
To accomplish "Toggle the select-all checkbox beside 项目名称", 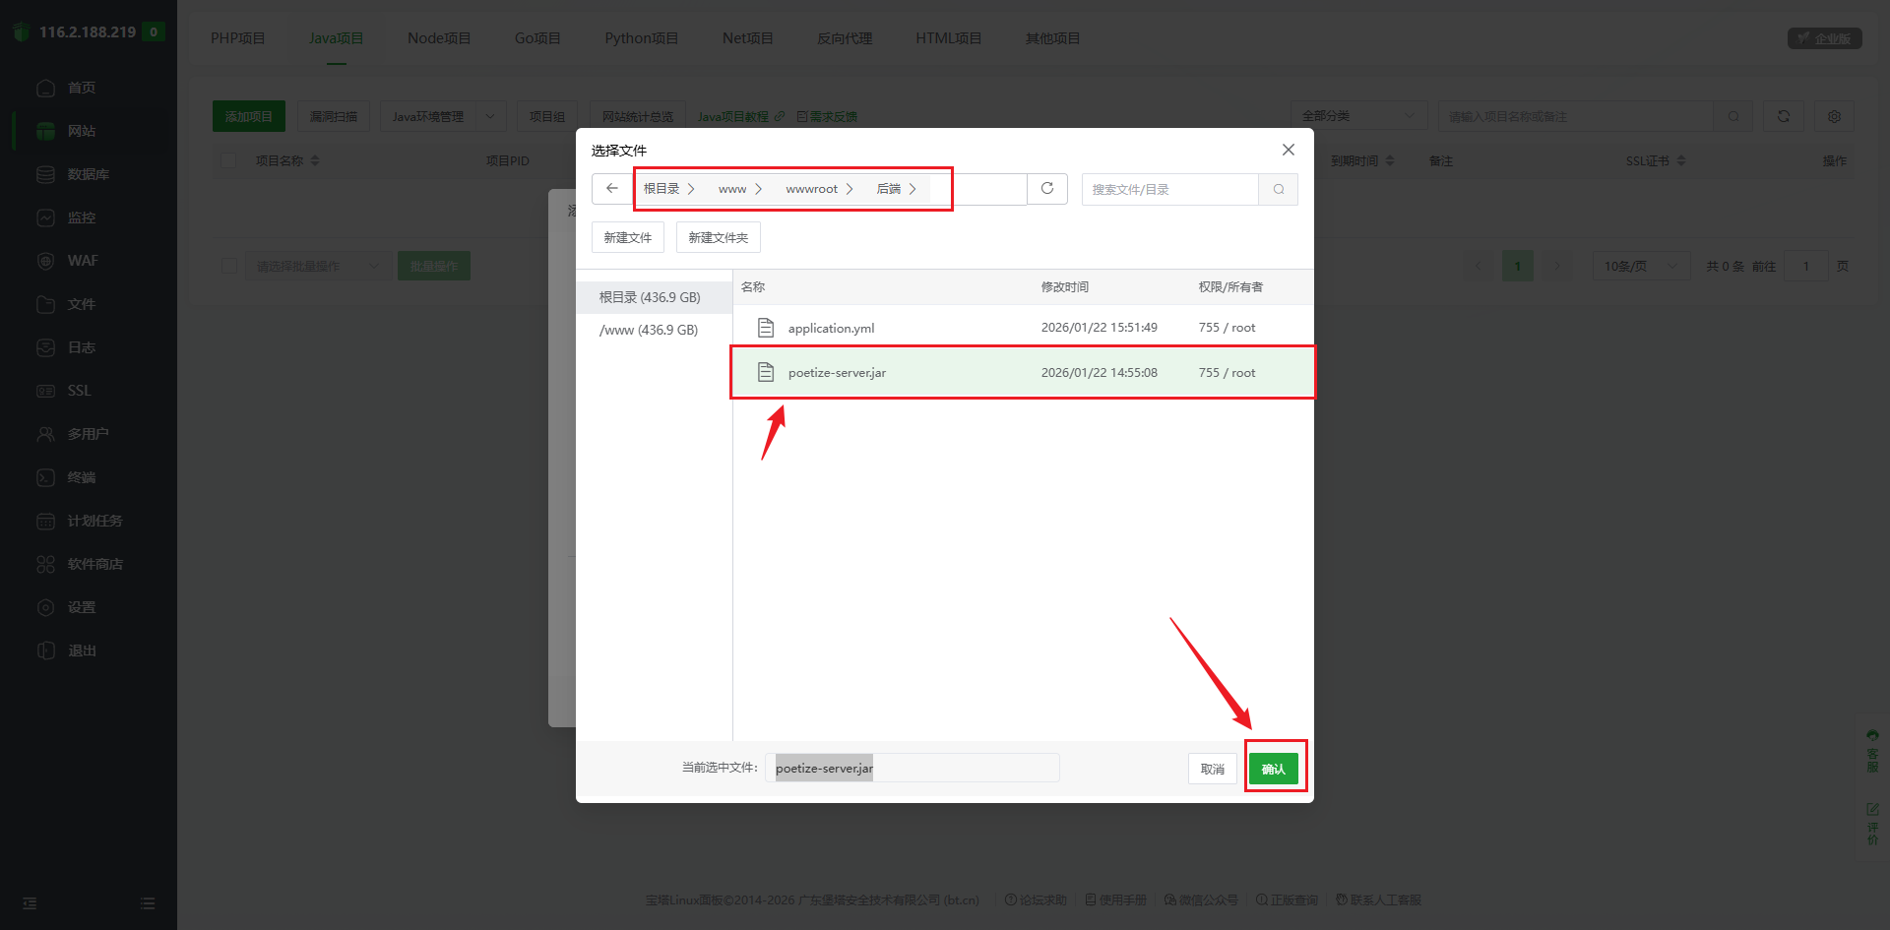I will 229,160.
